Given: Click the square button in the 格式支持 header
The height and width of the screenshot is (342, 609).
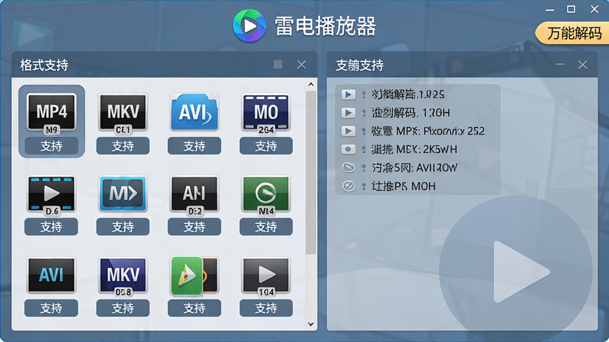Looking at the screenshot, I should tap(278, 64).
